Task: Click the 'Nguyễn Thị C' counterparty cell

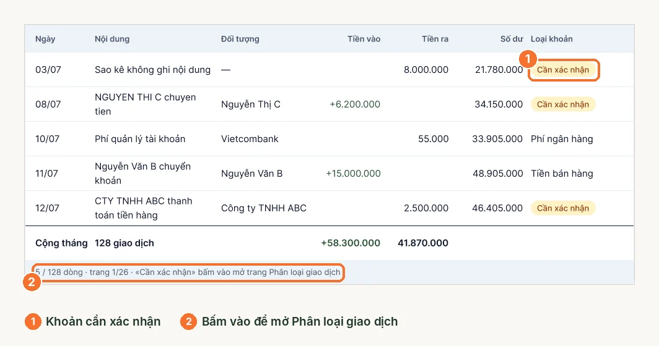Action: click(250, 104)
